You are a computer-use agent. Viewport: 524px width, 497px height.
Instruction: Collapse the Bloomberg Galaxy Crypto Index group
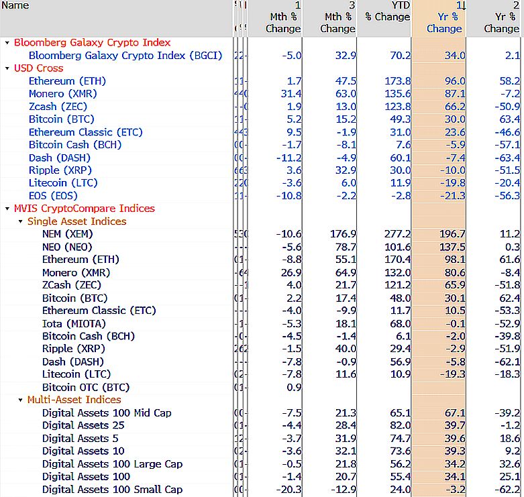point(7,43)
